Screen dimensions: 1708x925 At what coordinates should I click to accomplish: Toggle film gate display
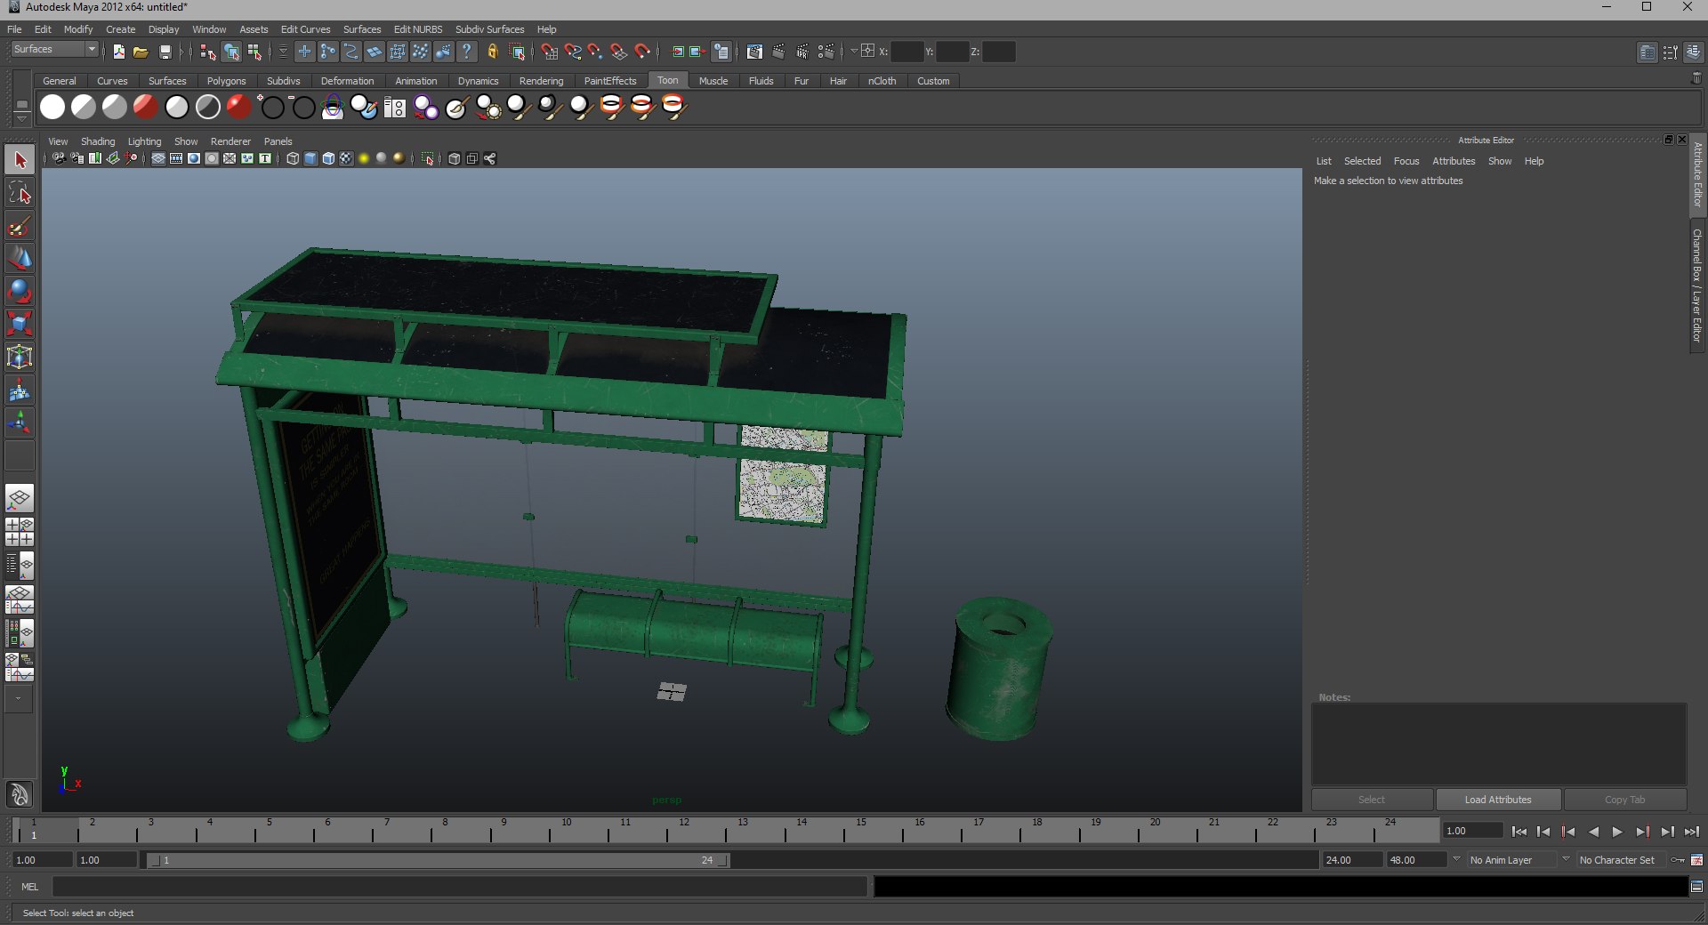tap(176, 158)
